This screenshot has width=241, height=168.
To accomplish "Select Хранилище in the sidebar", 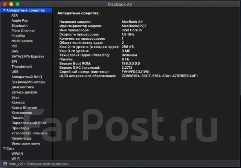I will coord(21,138).
